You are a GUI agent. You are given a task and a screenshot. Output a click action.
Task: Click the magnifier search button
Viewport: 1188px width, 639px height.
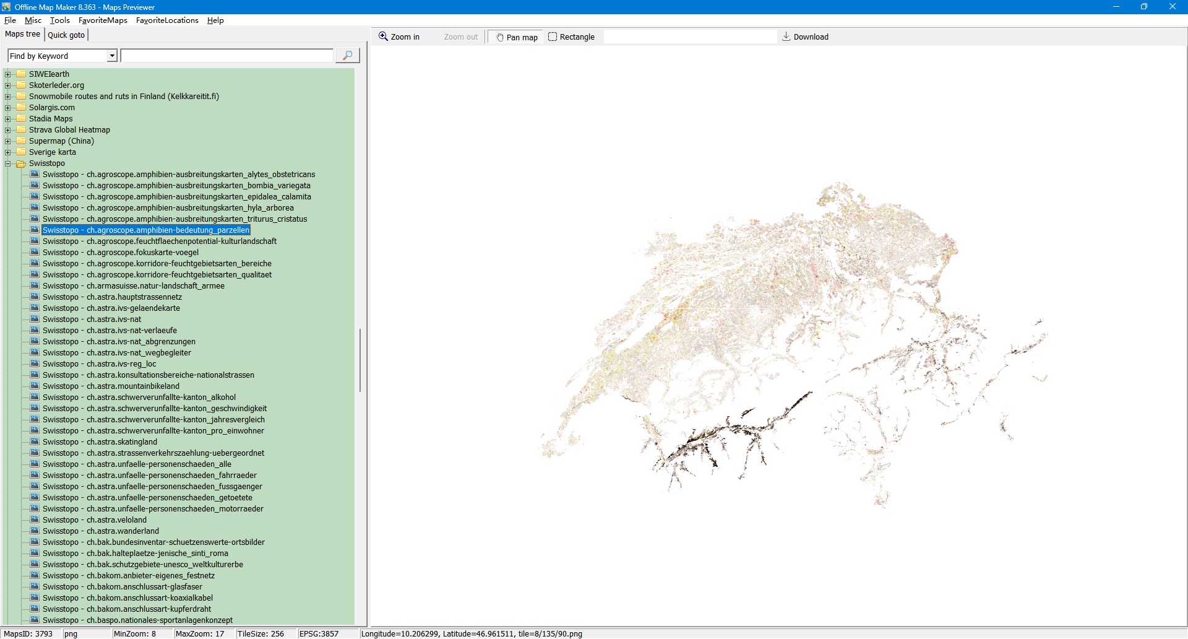coord(347,56)
